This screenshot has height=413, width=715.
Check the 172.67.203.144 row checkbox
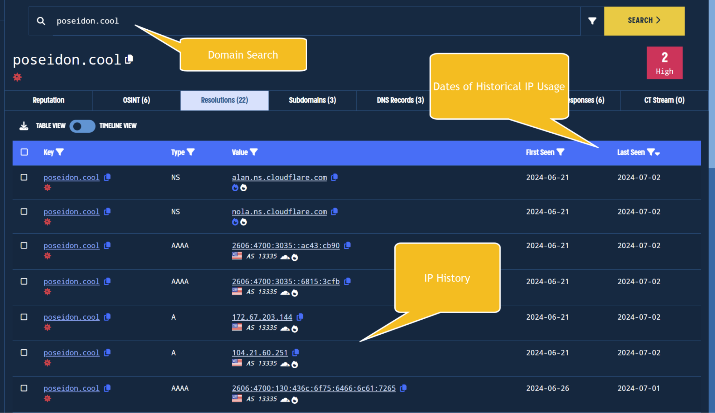24,317
